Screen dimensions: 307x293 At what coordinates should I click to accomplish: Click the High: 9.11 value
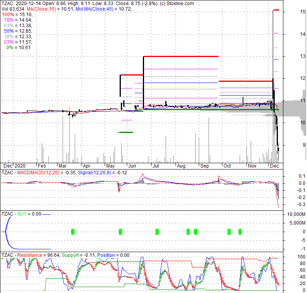point(79,3)
